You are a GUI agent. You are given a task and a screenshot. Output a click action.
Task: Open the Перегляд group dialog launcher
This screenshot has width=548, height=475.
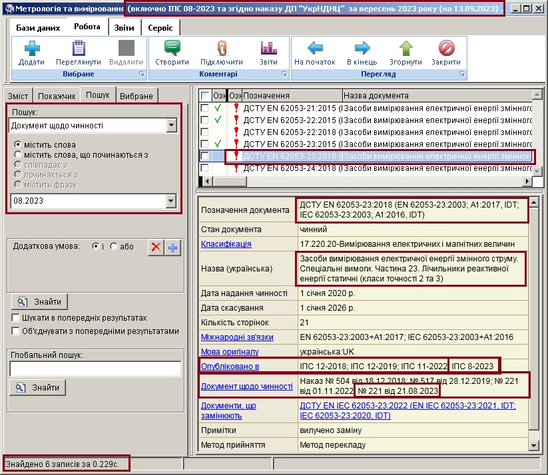tap(461, 74)
